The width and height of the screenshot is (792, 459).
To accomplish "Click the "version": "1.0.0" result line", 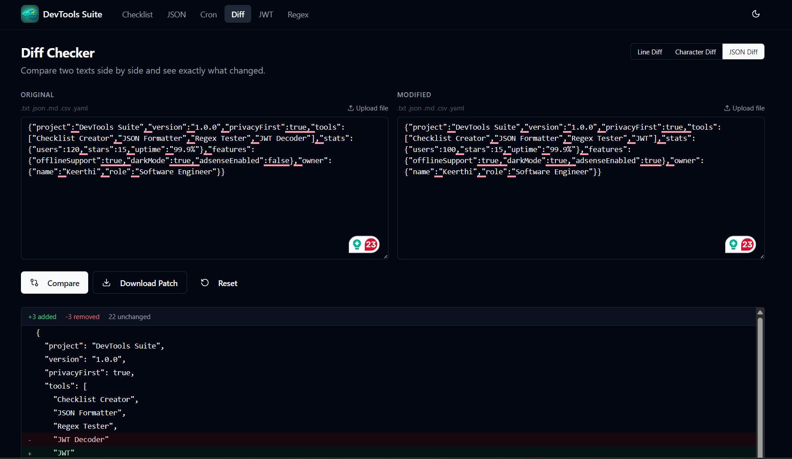I will click(388, 359).
